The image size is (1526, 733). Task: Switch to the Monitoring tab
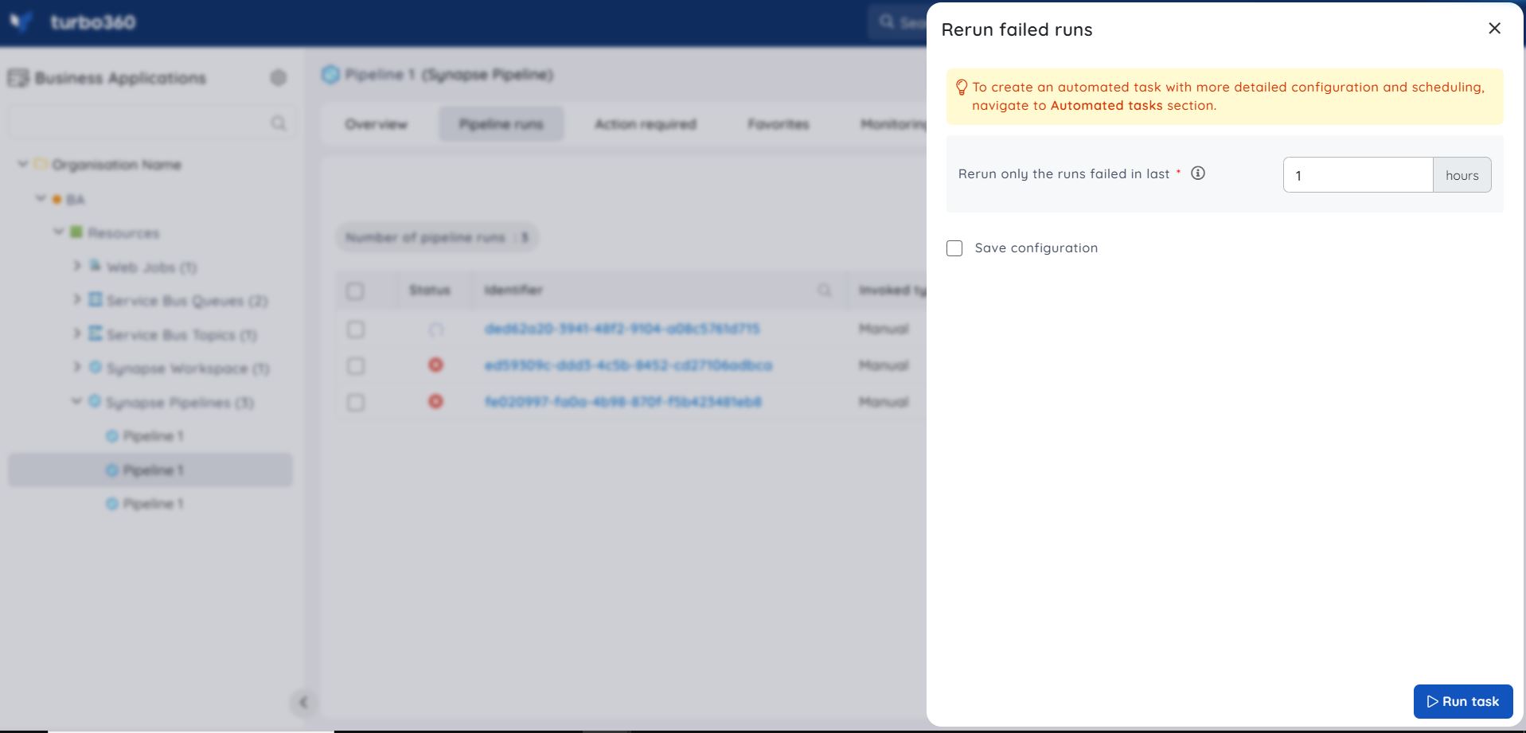[x=892, y=124]
